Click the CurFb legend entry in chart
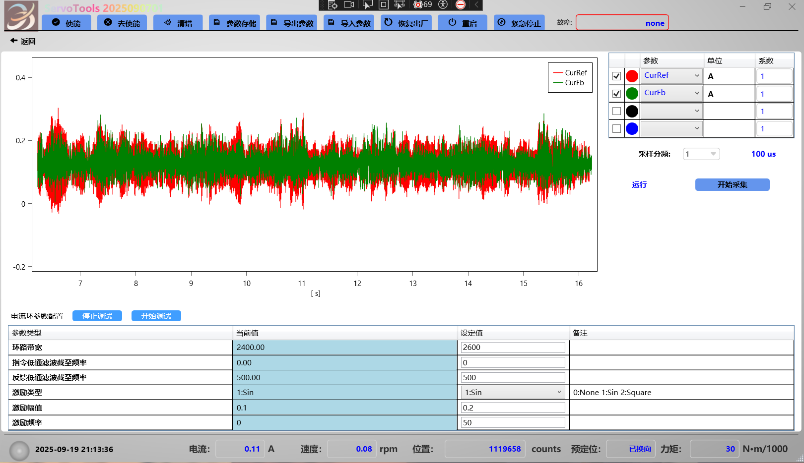 pos(569,83)
